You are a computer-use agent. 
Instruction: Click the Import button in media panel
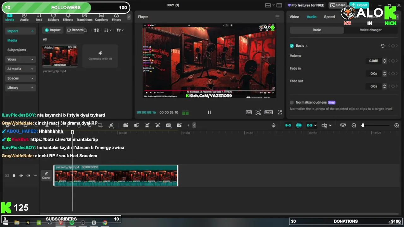click(x=53, y=30)
